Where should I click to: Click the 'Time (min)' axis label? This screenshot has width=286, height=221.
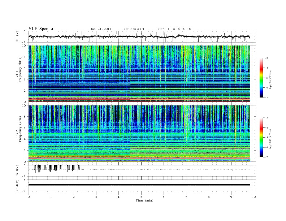(x=144, y=200)
